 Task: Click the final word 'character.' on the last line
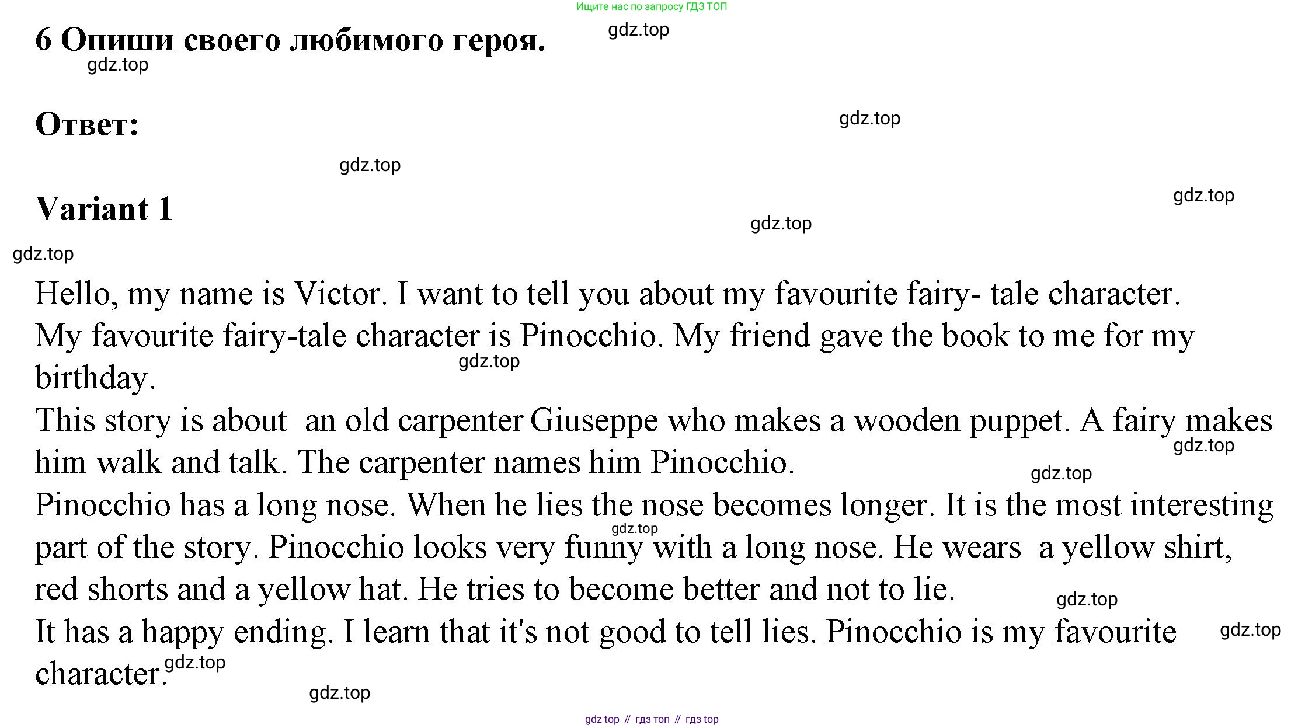102,674
